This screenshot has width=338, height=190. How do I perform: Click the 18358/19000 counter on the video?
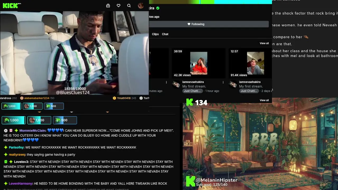pos(75,89)
